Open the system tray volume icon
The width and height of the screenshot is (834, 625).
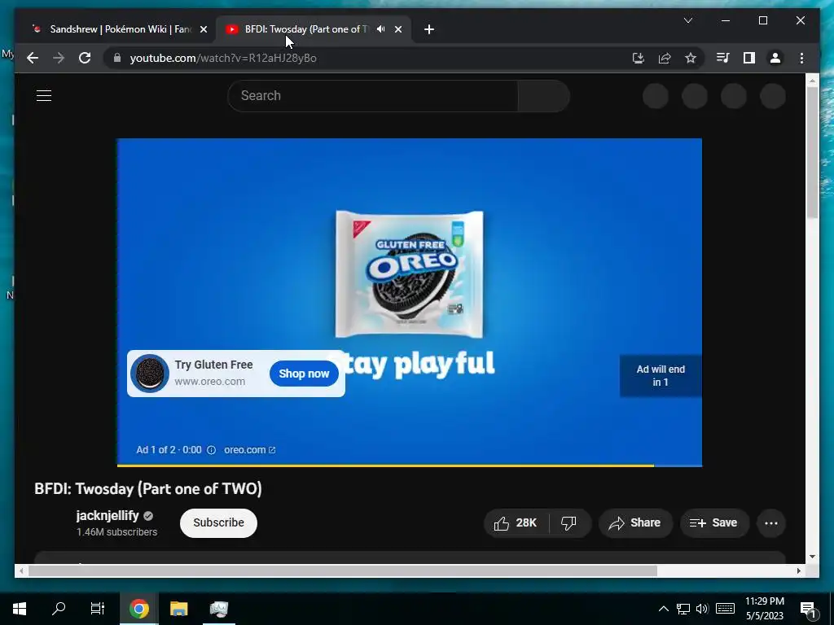point(702,609)
